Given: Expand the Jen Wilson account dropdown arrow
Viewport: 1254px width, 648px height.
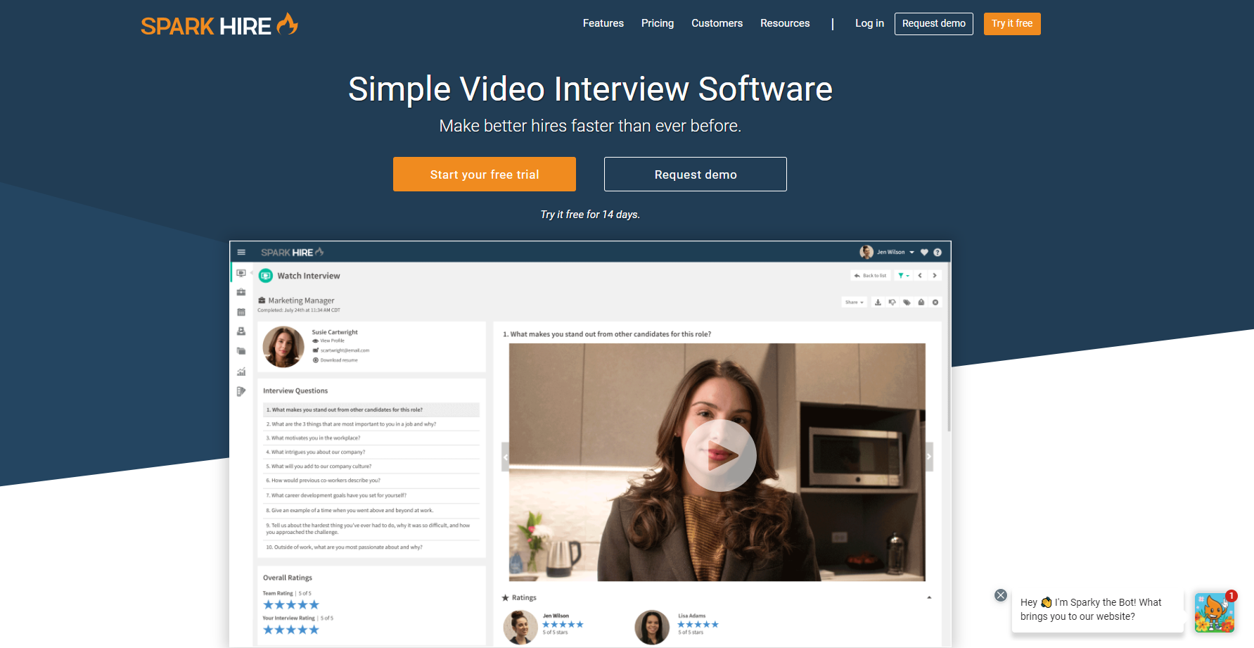Looking at the screenshot, I should click(912, 252).
